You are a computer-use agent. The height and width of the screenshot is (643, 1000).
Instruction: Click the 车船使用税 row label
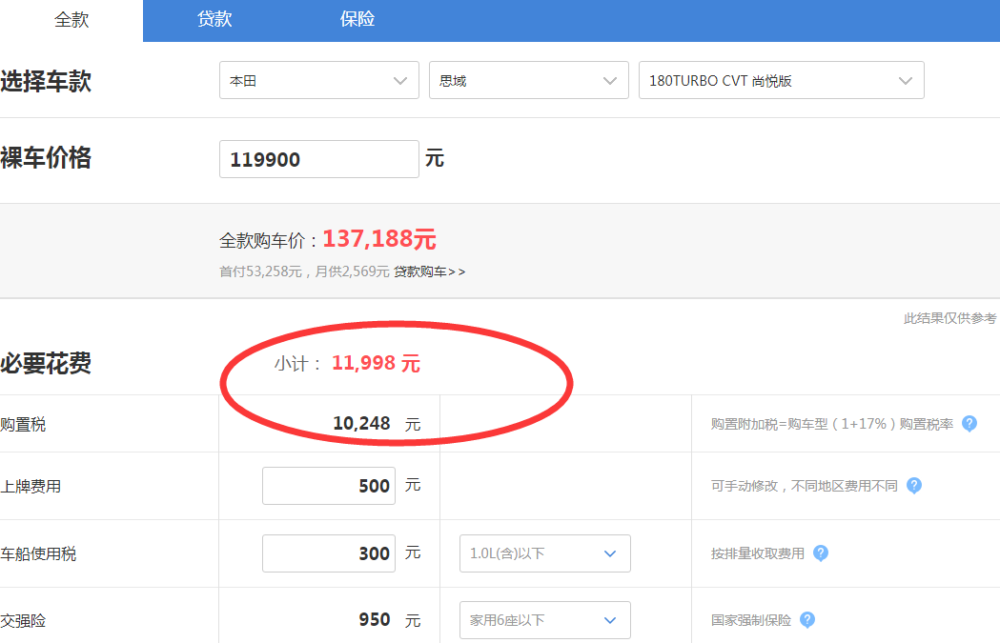pos(38,553)
